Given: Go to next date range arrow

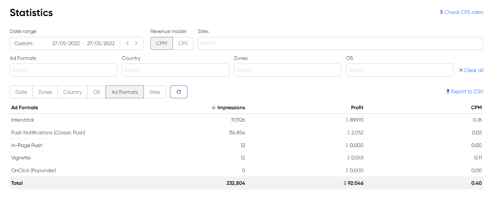Looking at the screenshot, I should click(136, 43).
